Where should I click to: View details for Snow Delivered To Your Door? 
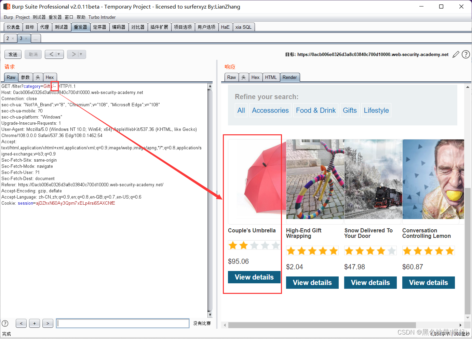370,283
